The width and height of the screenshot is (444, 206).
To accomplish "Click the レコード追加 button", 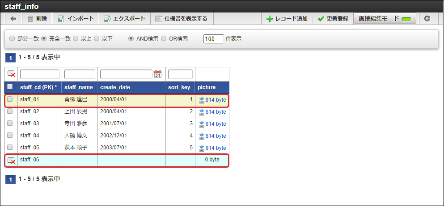I will (x=287, y=19).
